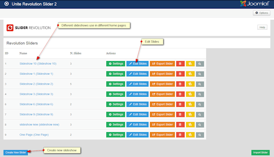Export the Slideshow 1 slider
The width and height of the screenshot is (274, 157).
[x=162, y=74]
